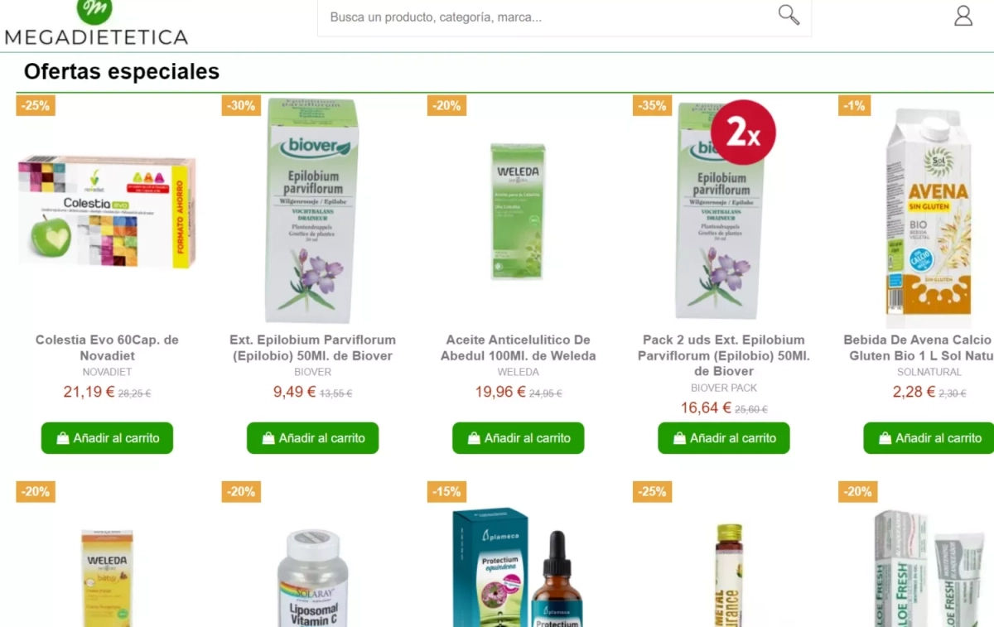Select the Avena Sin Gluten carton image
994x627 pixels.
tap(929, 217)
